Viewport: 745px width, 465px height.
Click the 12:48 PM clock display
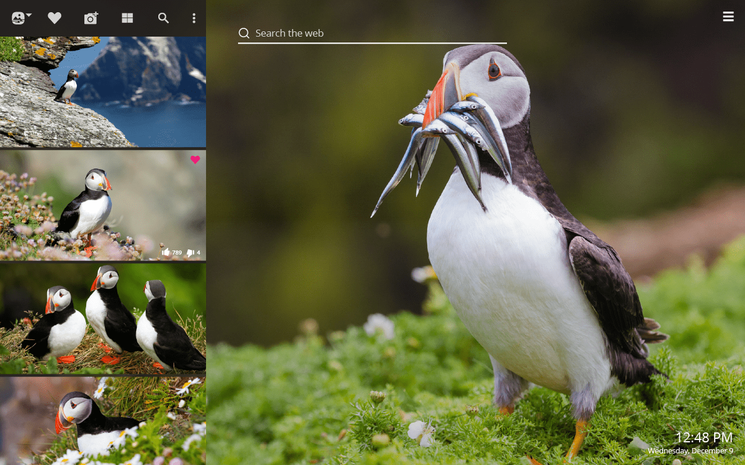click(x=704, y=438)
